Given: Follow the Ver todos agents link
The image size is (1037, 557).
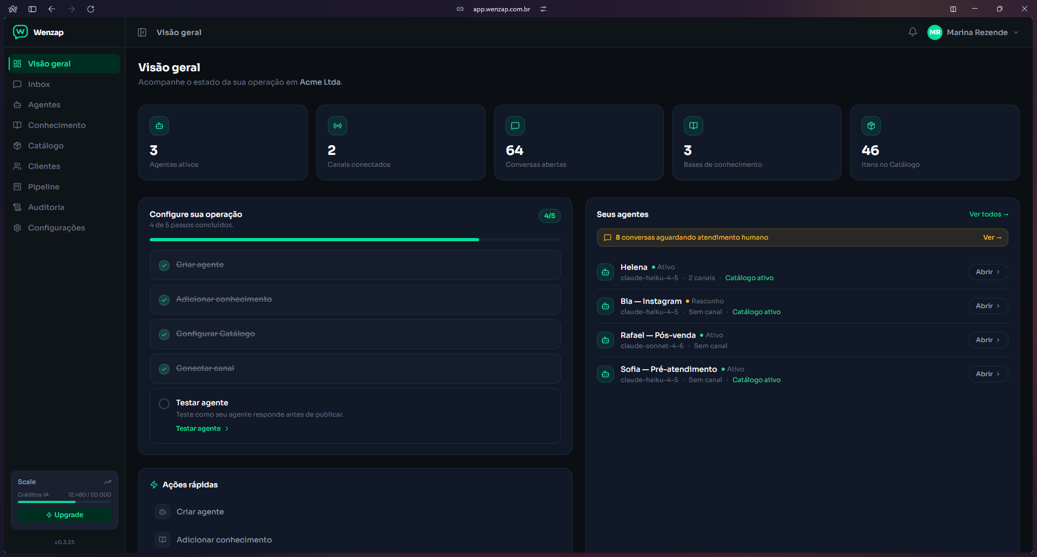Looking at the screenshot, I should tap(988, 214).
